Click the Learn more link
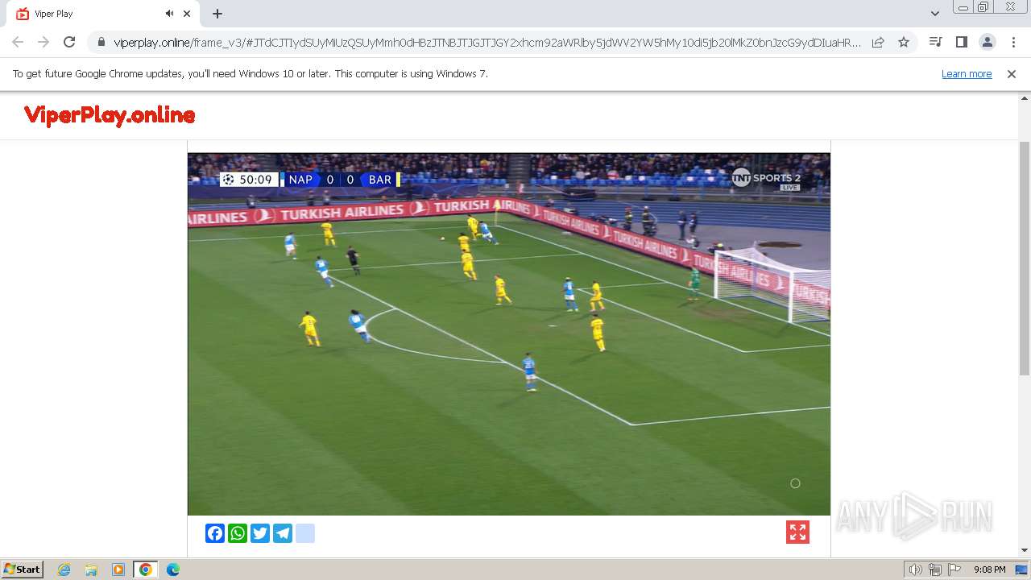Viewport: 1031px width, 580px height. 967,74
